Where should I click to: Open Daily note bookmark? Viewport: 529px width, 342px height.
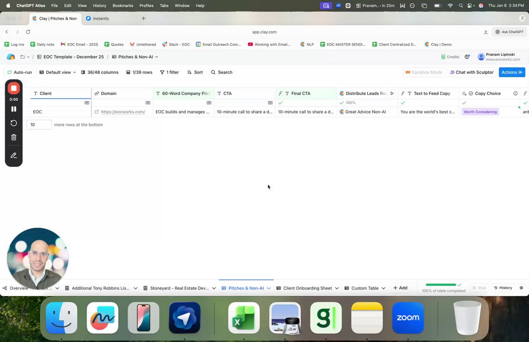pos(42,44)
